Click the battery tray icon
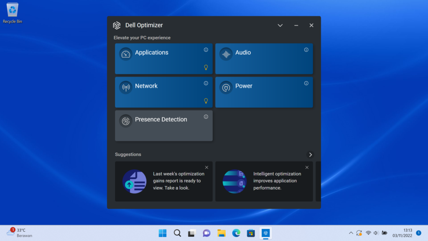The image size is (428, 241). [x=385, y=233]
